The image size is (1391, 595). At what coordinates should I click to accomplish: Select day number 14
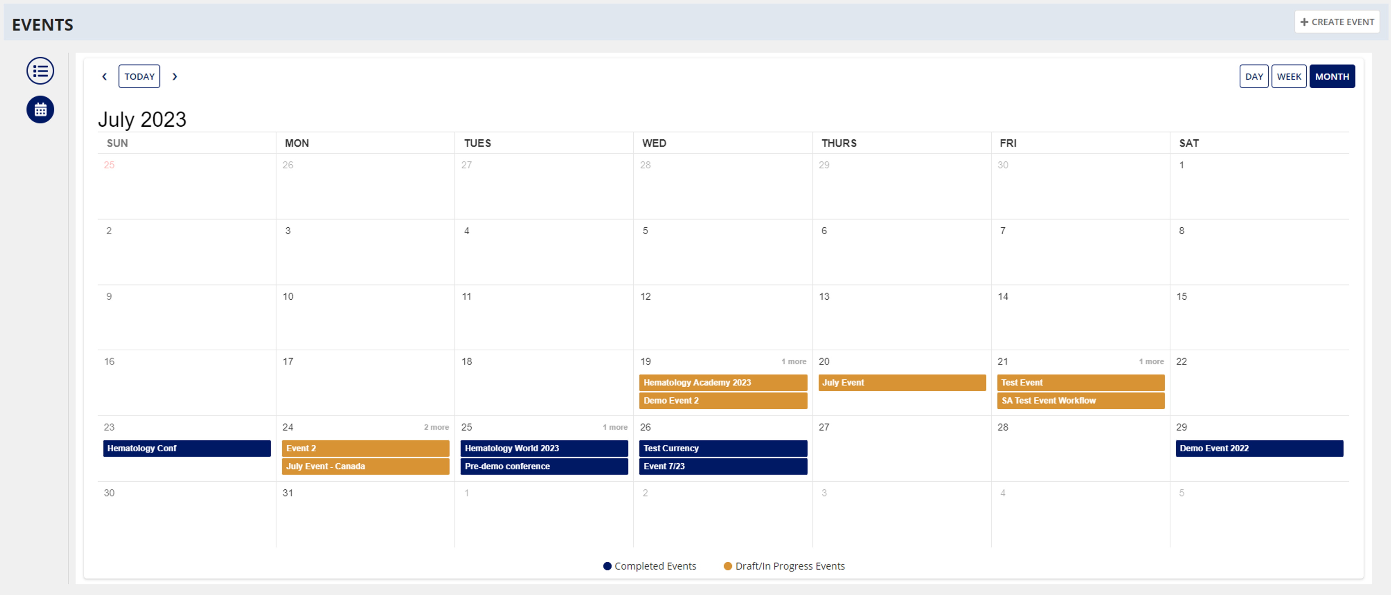(x=1003, y=297)
